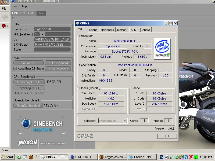The height and width of the screenshot is (161, 215).
Task: Click the uTorrent quick launch icon
Action: point(19,157)
